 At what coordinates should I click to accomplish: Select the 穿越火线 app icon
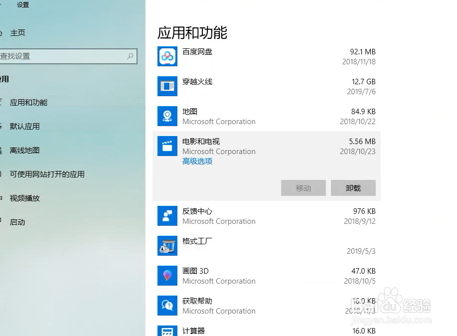click(167, 86)
